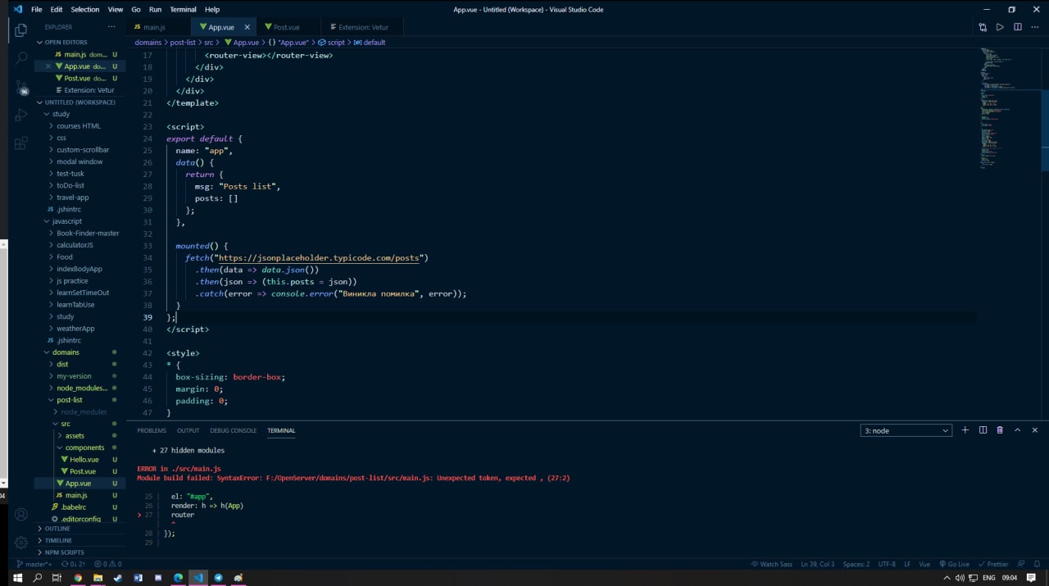Open the Windows Start button
This screenshot has width=1049, height=586.
coord(17,578)
